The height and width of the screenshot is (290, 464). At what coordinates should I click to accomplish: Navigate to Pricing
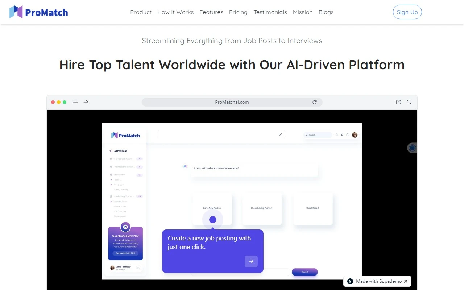pyautogui.click(x=238, y=12)
